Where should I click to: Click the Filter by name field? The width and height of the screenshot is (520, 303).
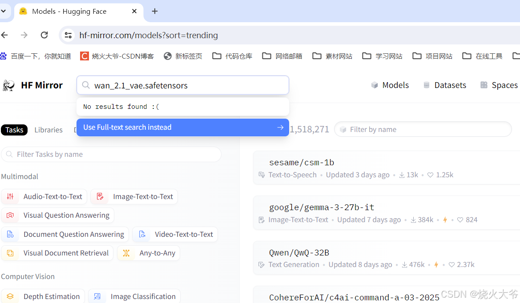[423, 129]
